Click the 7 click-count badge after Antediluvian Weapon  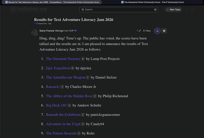[x=88, y=77]
